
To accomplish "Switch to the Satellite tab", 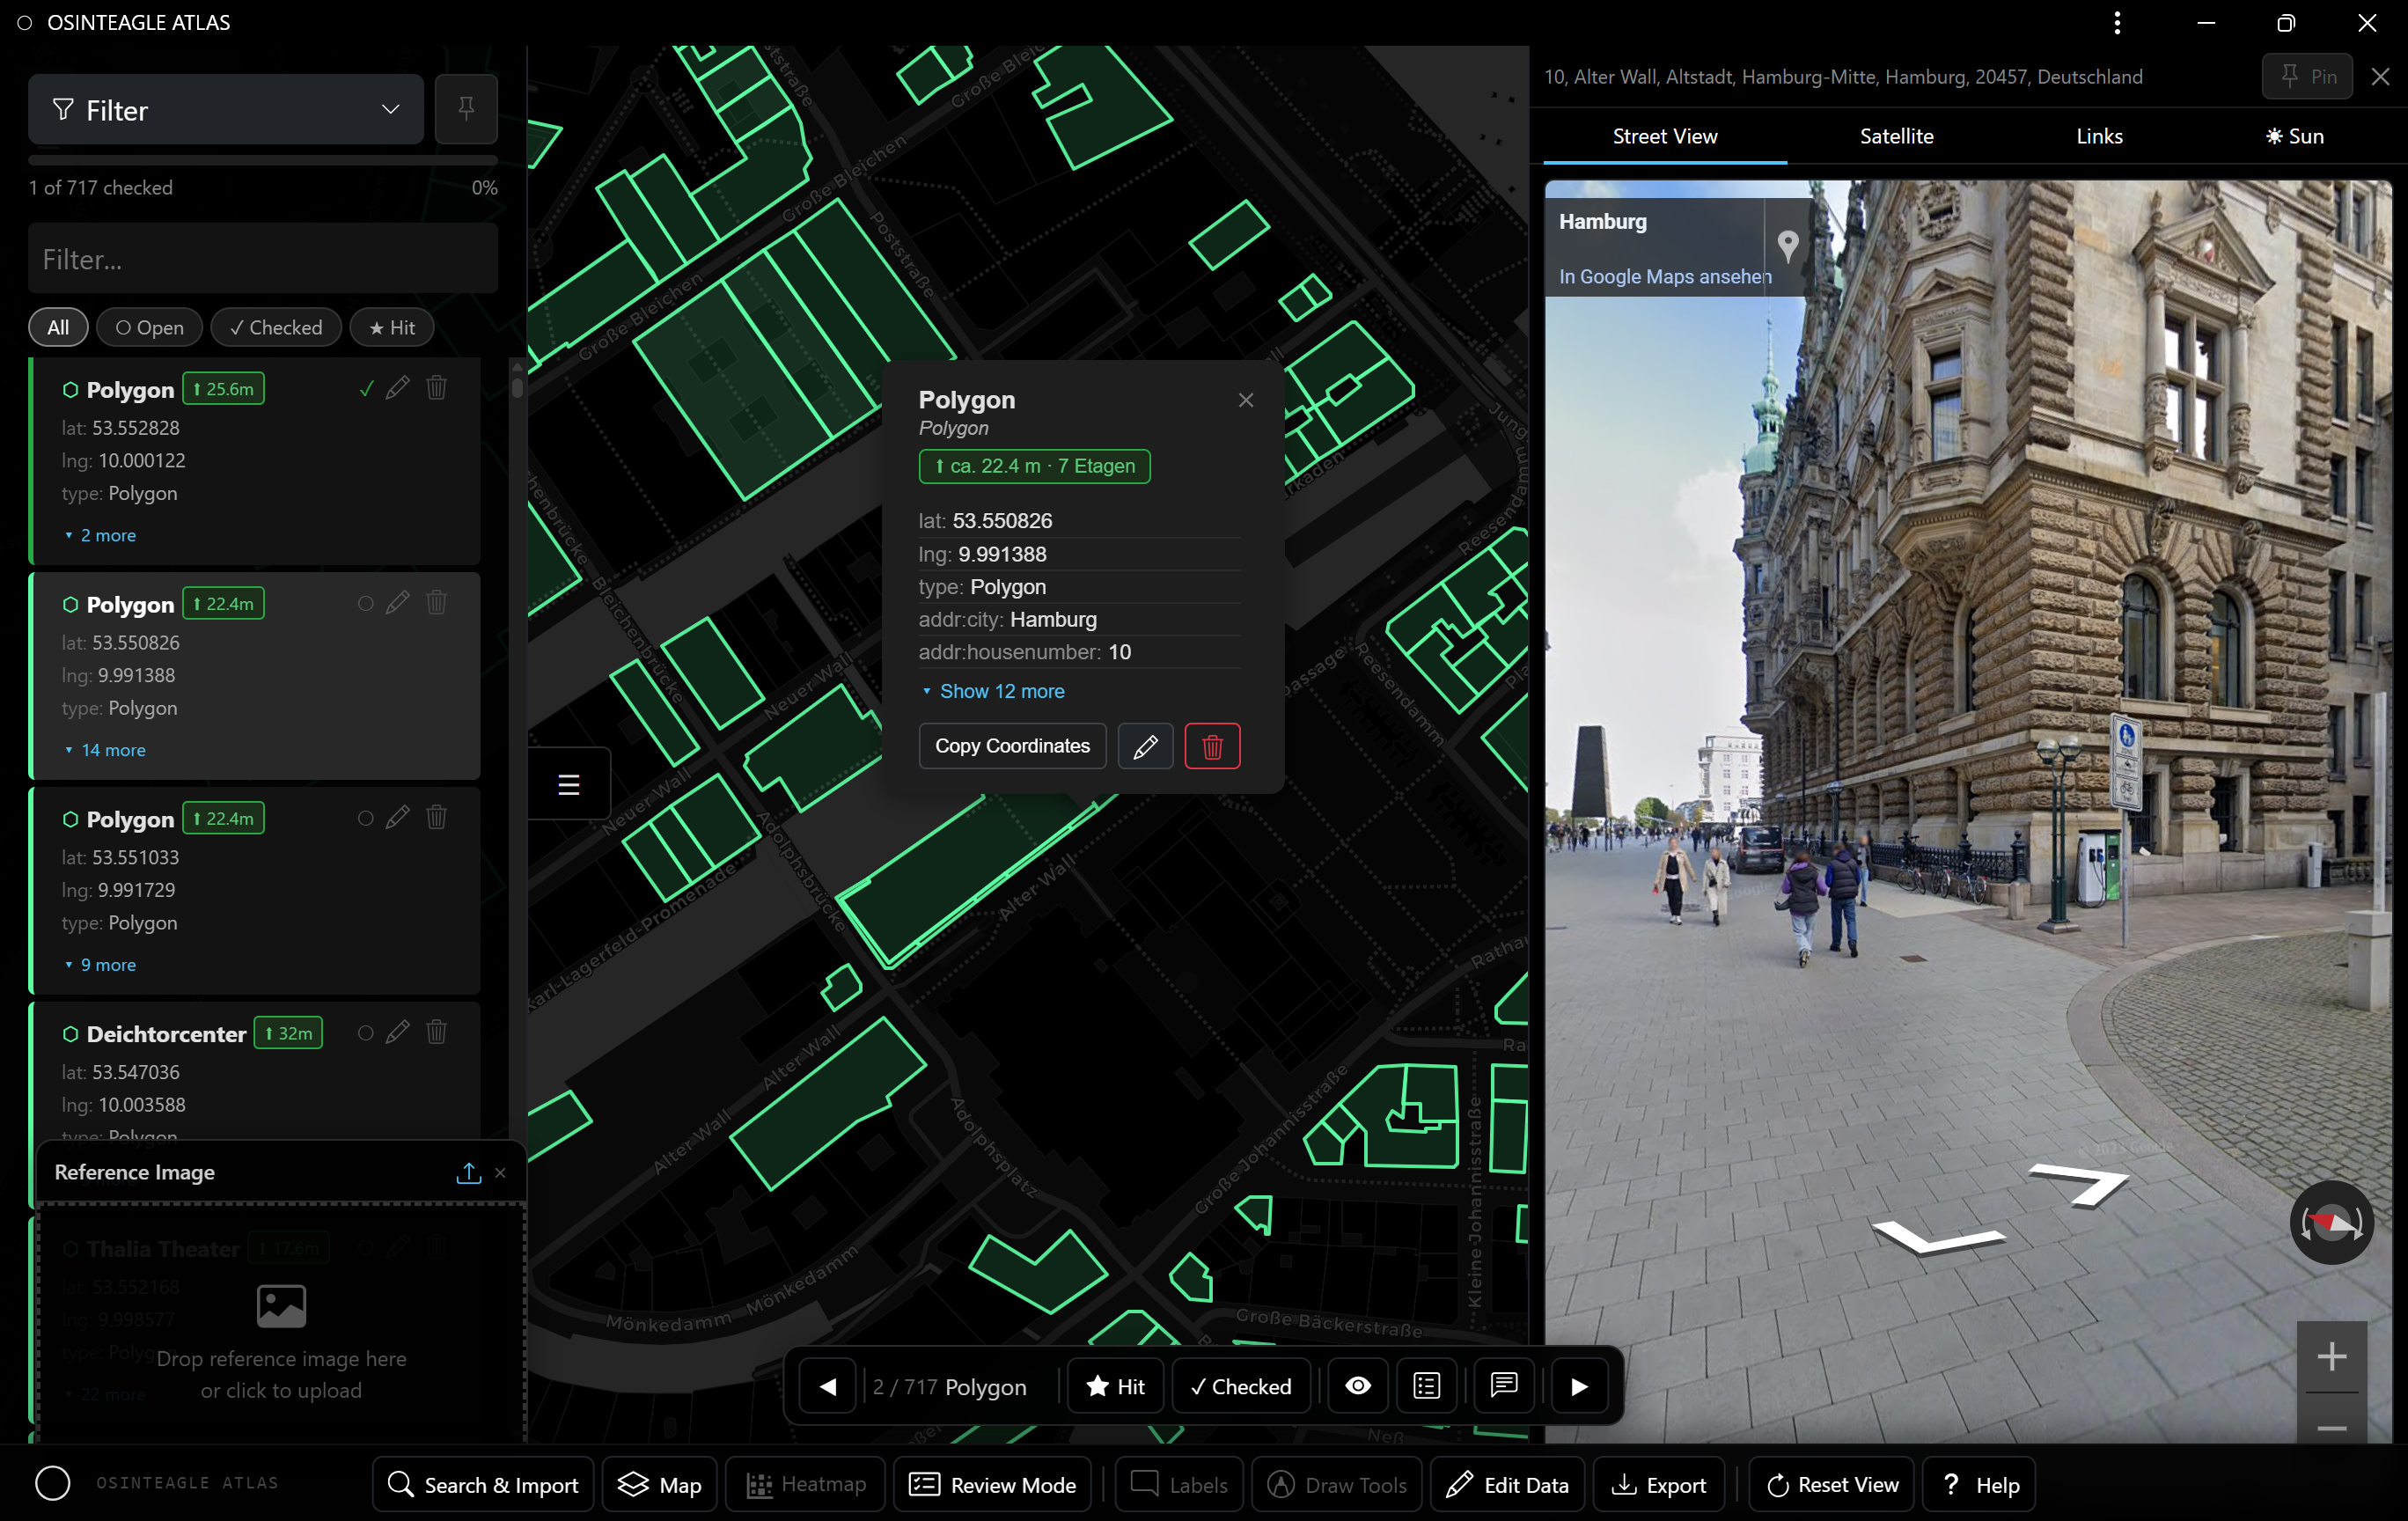I will click(1897, 137).
